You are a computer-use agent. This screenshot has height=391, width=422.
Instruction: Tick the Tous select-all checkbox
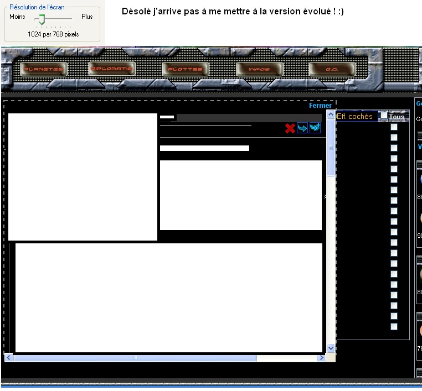(384, 116)
